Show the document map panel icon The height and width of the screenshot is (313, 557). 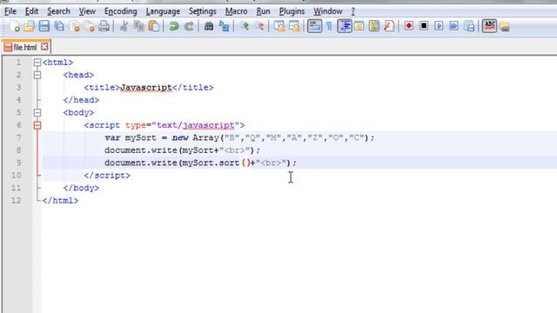373,26
